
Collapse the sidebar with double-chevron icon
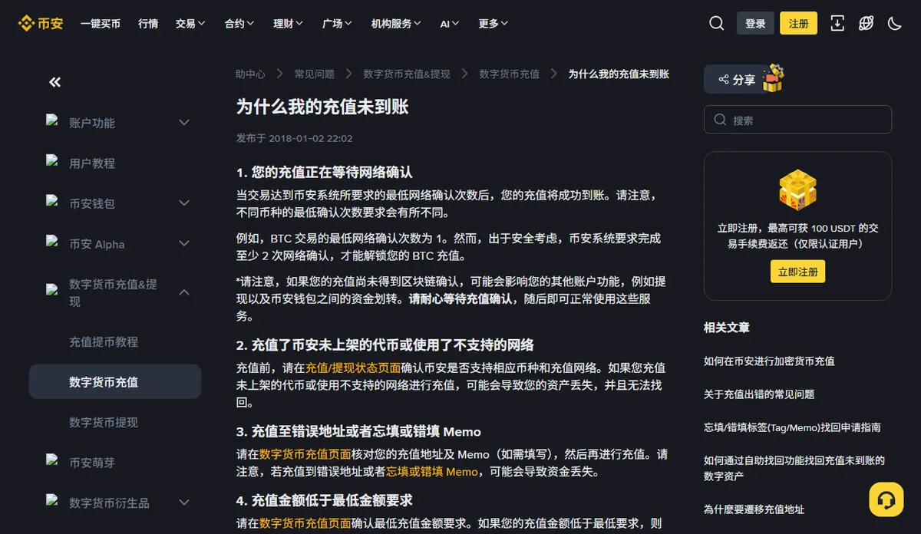54,82
